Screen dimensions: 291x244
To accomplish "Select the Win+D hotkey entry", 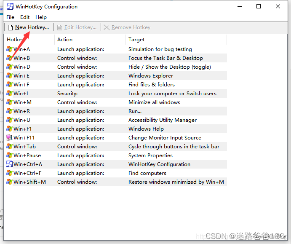I will tap(22, 67).
